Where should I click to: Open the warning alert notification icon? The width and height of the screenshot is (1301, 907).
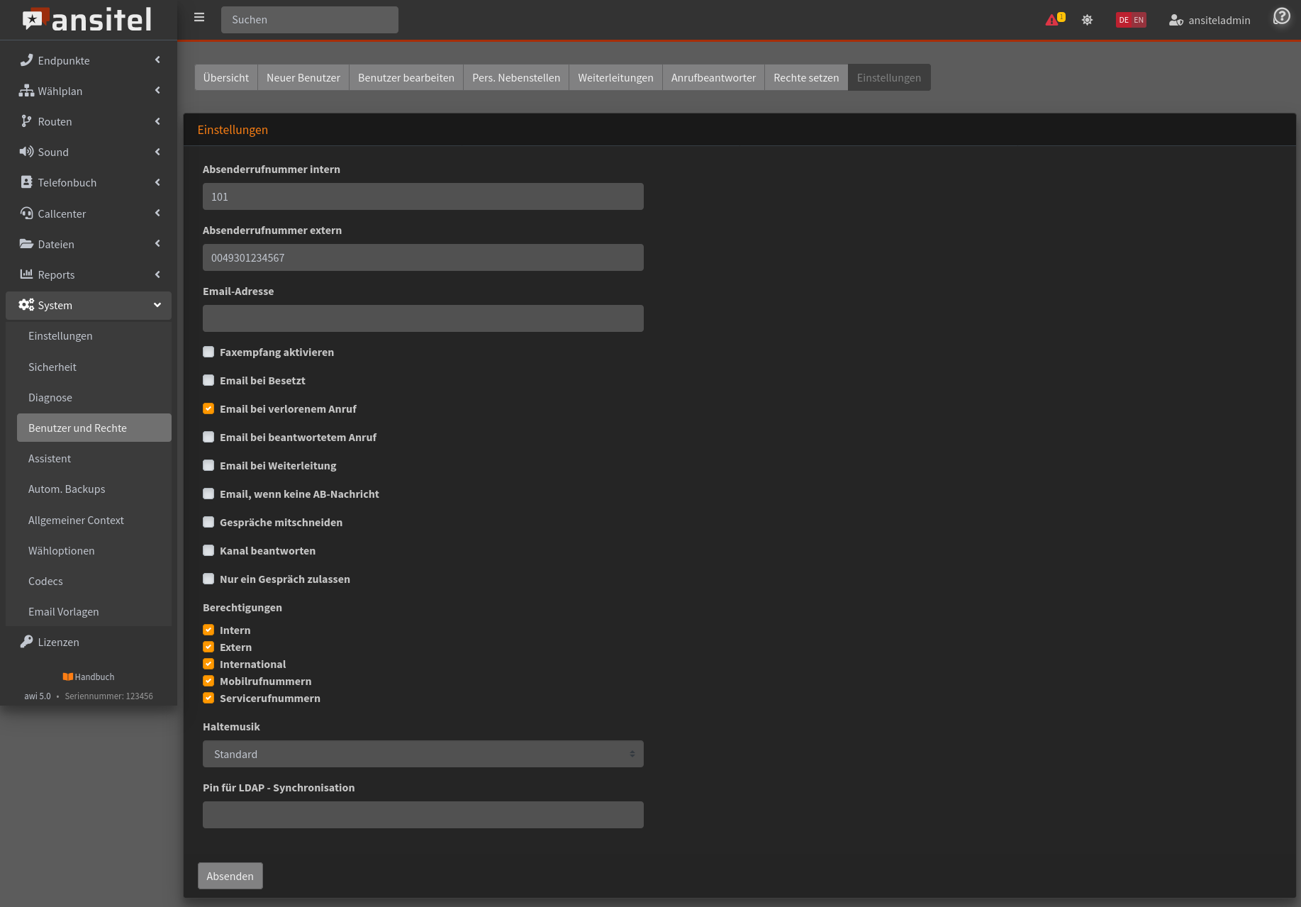coord(1052,20)
